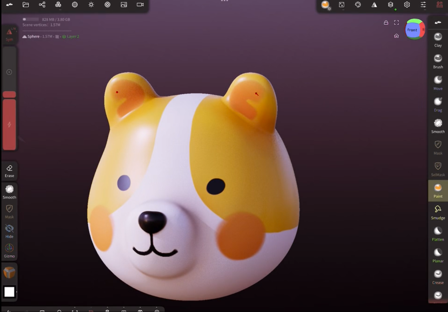Screen dimensions: 448x312
Task: Open the Post Process aperture menu
Action: click(x=107, y=5)
